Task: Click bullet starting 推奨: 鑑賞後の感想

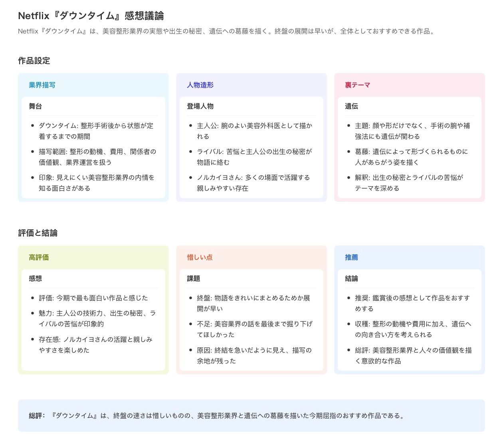Action: pos(412,303)
